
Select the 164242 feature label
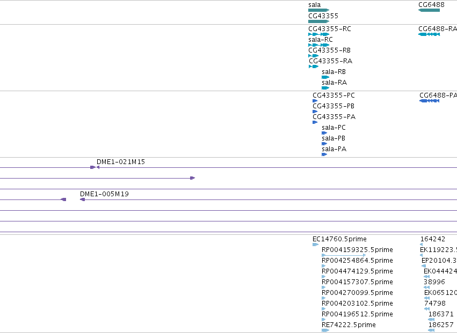pyautogui.click(x=433, y=239)
